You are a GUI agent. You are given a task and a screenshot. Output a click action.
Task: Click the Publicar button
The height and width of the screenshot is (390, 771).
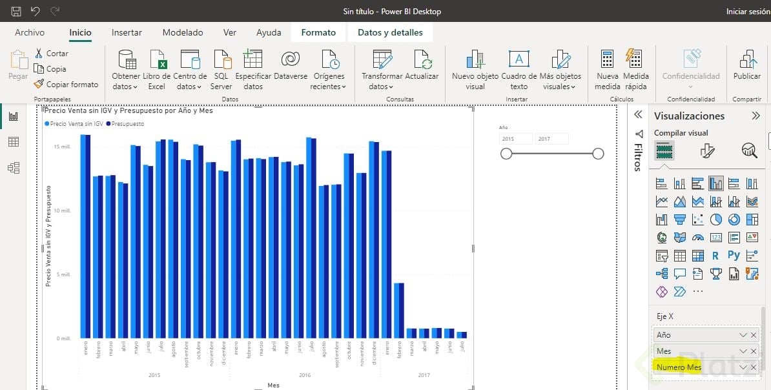(x=747, y=65)
